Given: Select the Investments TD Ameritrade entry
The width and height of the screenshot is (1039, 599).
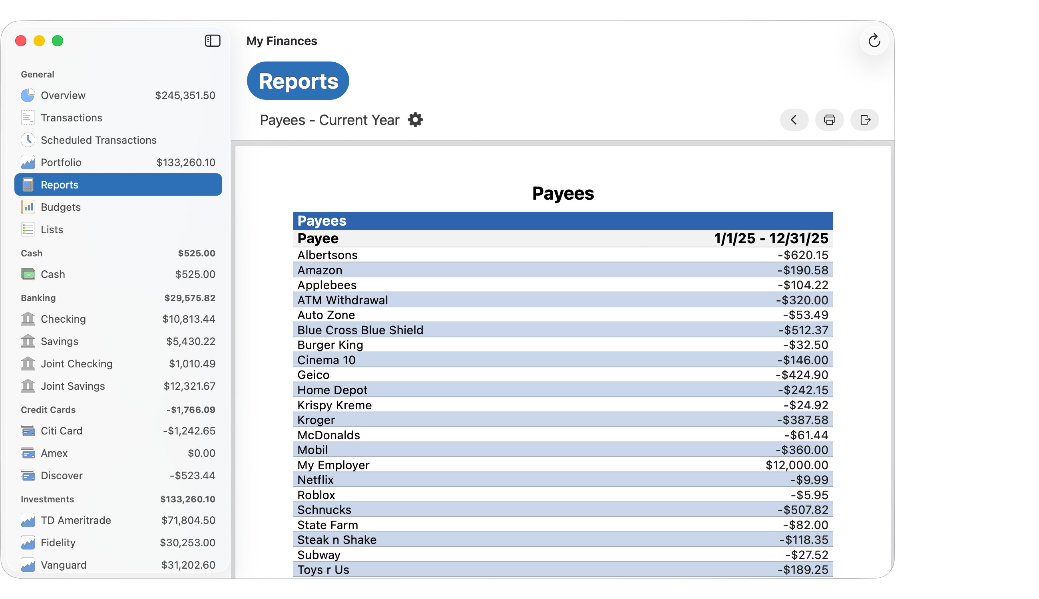Looking at the screenshot, I should [76, 520].
